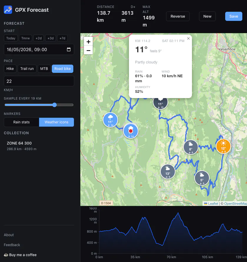
Task: Click the 1499 m max altitude value
Action: pyautogui.click(x=149, y=21)
